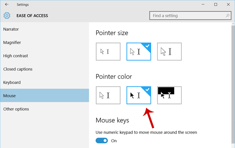Open settings home via gear icon
The height and width of the screenshot is (148, 235).
[7, 16]
